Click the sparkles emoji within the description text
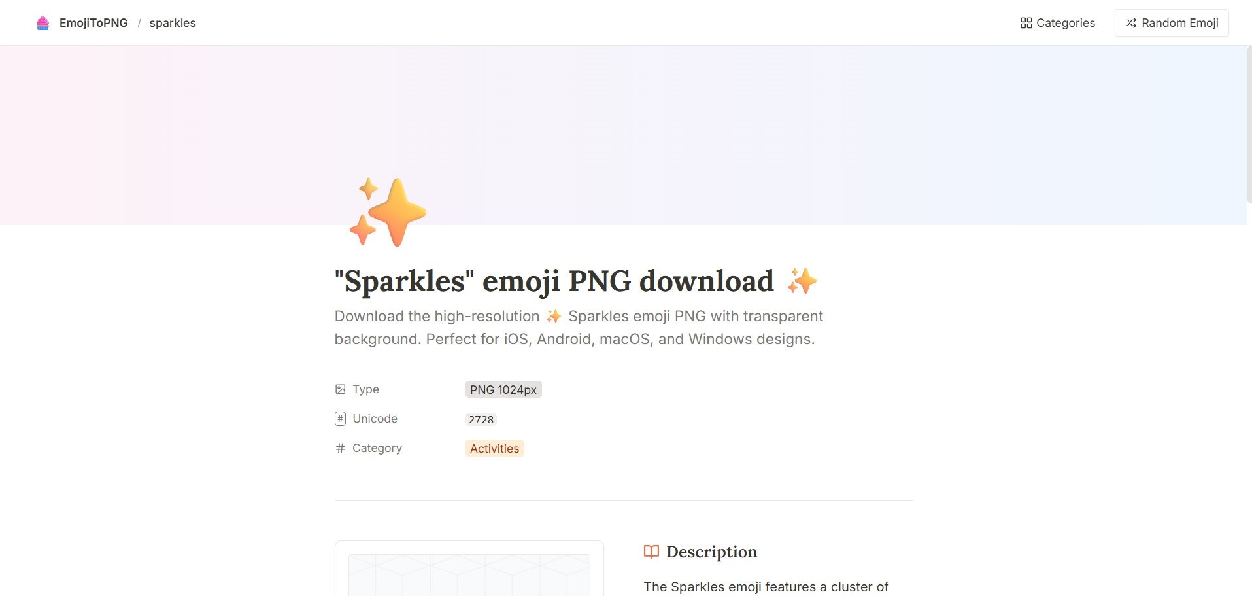1252x596 pixels. tap(554, 315)
